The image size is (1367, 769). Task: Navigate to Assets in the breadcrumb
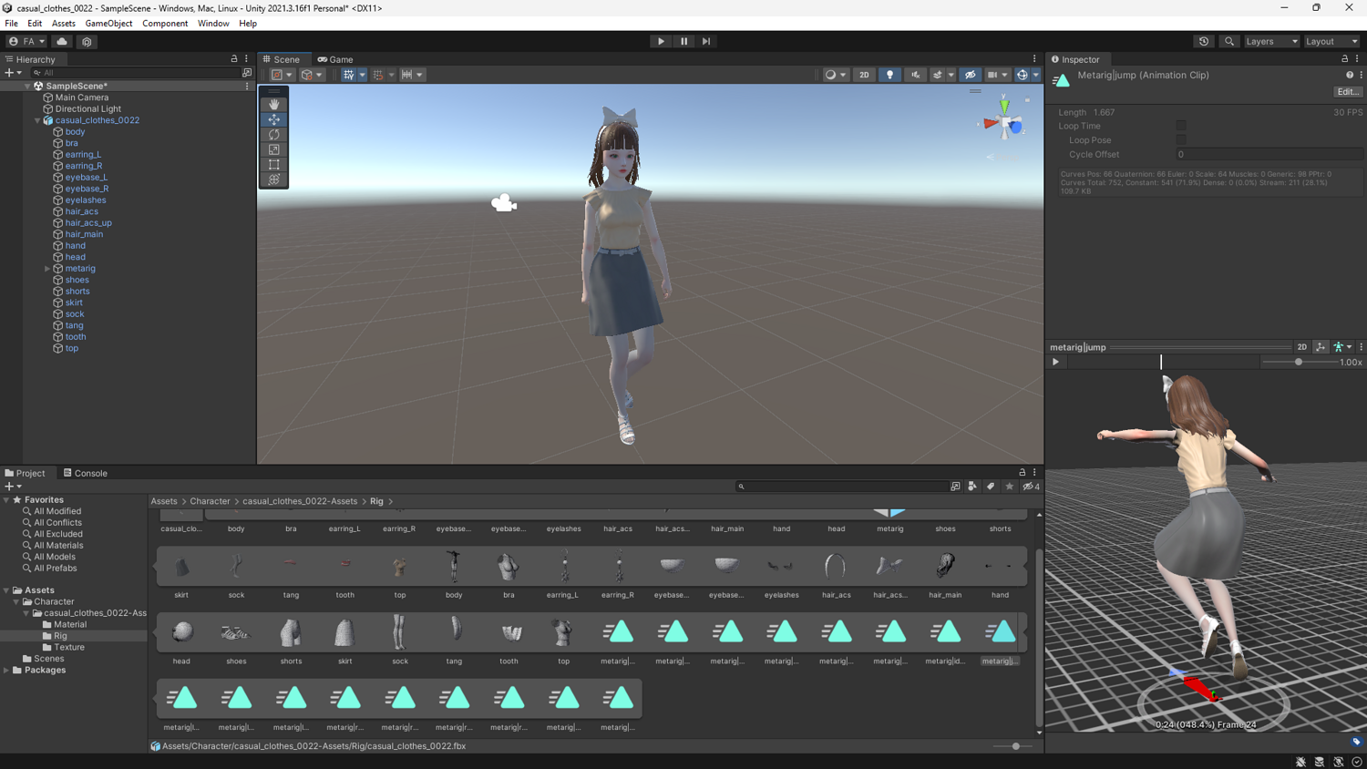pos(164,501)
